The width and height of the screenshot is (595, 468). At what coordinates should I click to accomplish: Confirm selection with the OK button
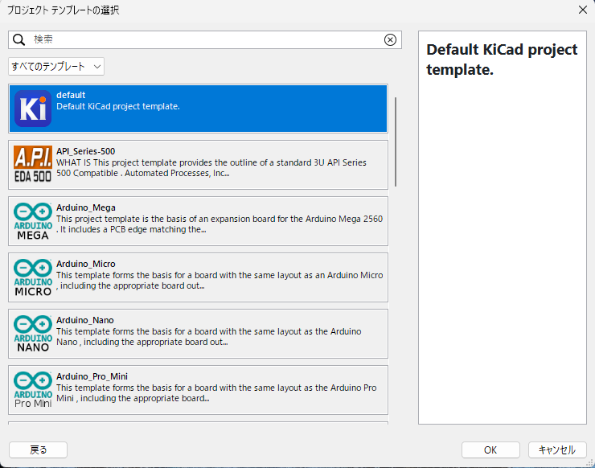coord(490,450)
